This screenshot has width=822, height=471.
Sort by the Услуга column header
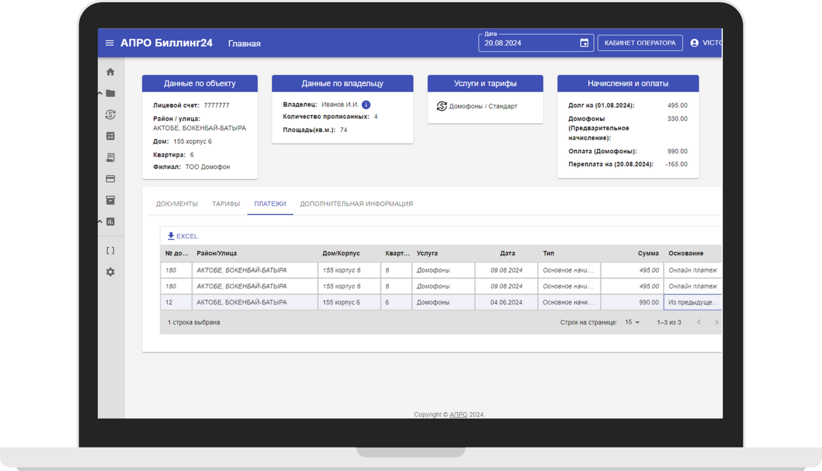pyautogui.click(x=427, y=253)
